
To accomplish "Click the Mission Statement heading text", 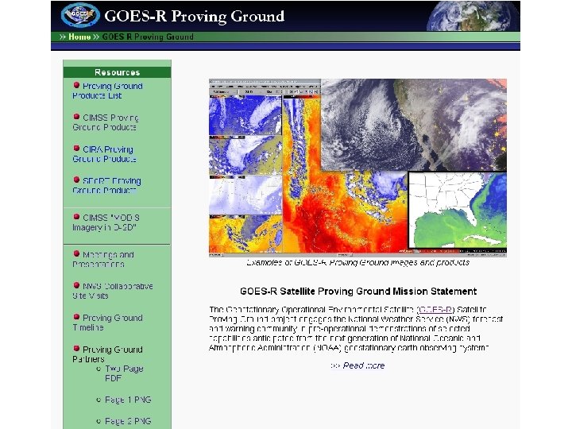I will click(x=358, y=292).
